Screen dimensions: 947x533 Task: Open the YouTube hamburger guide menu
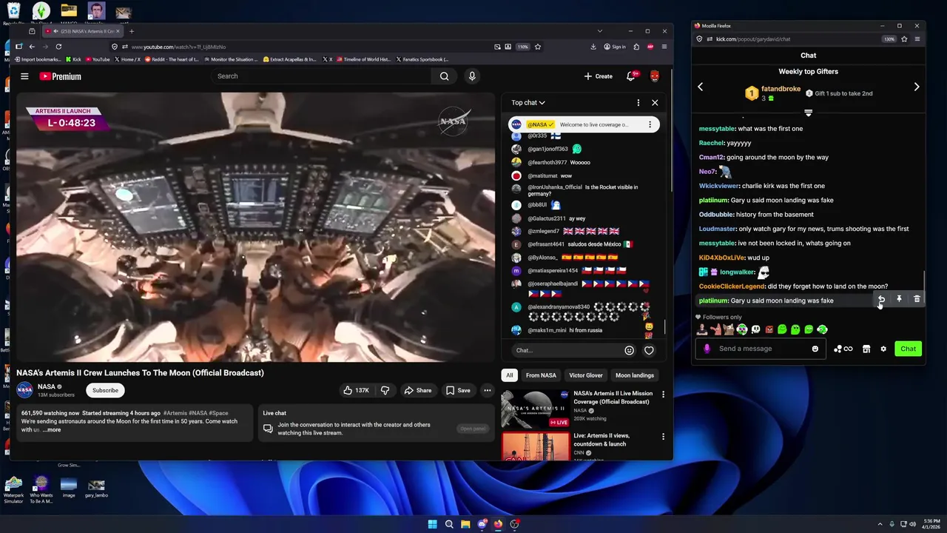tap(24, 76)
